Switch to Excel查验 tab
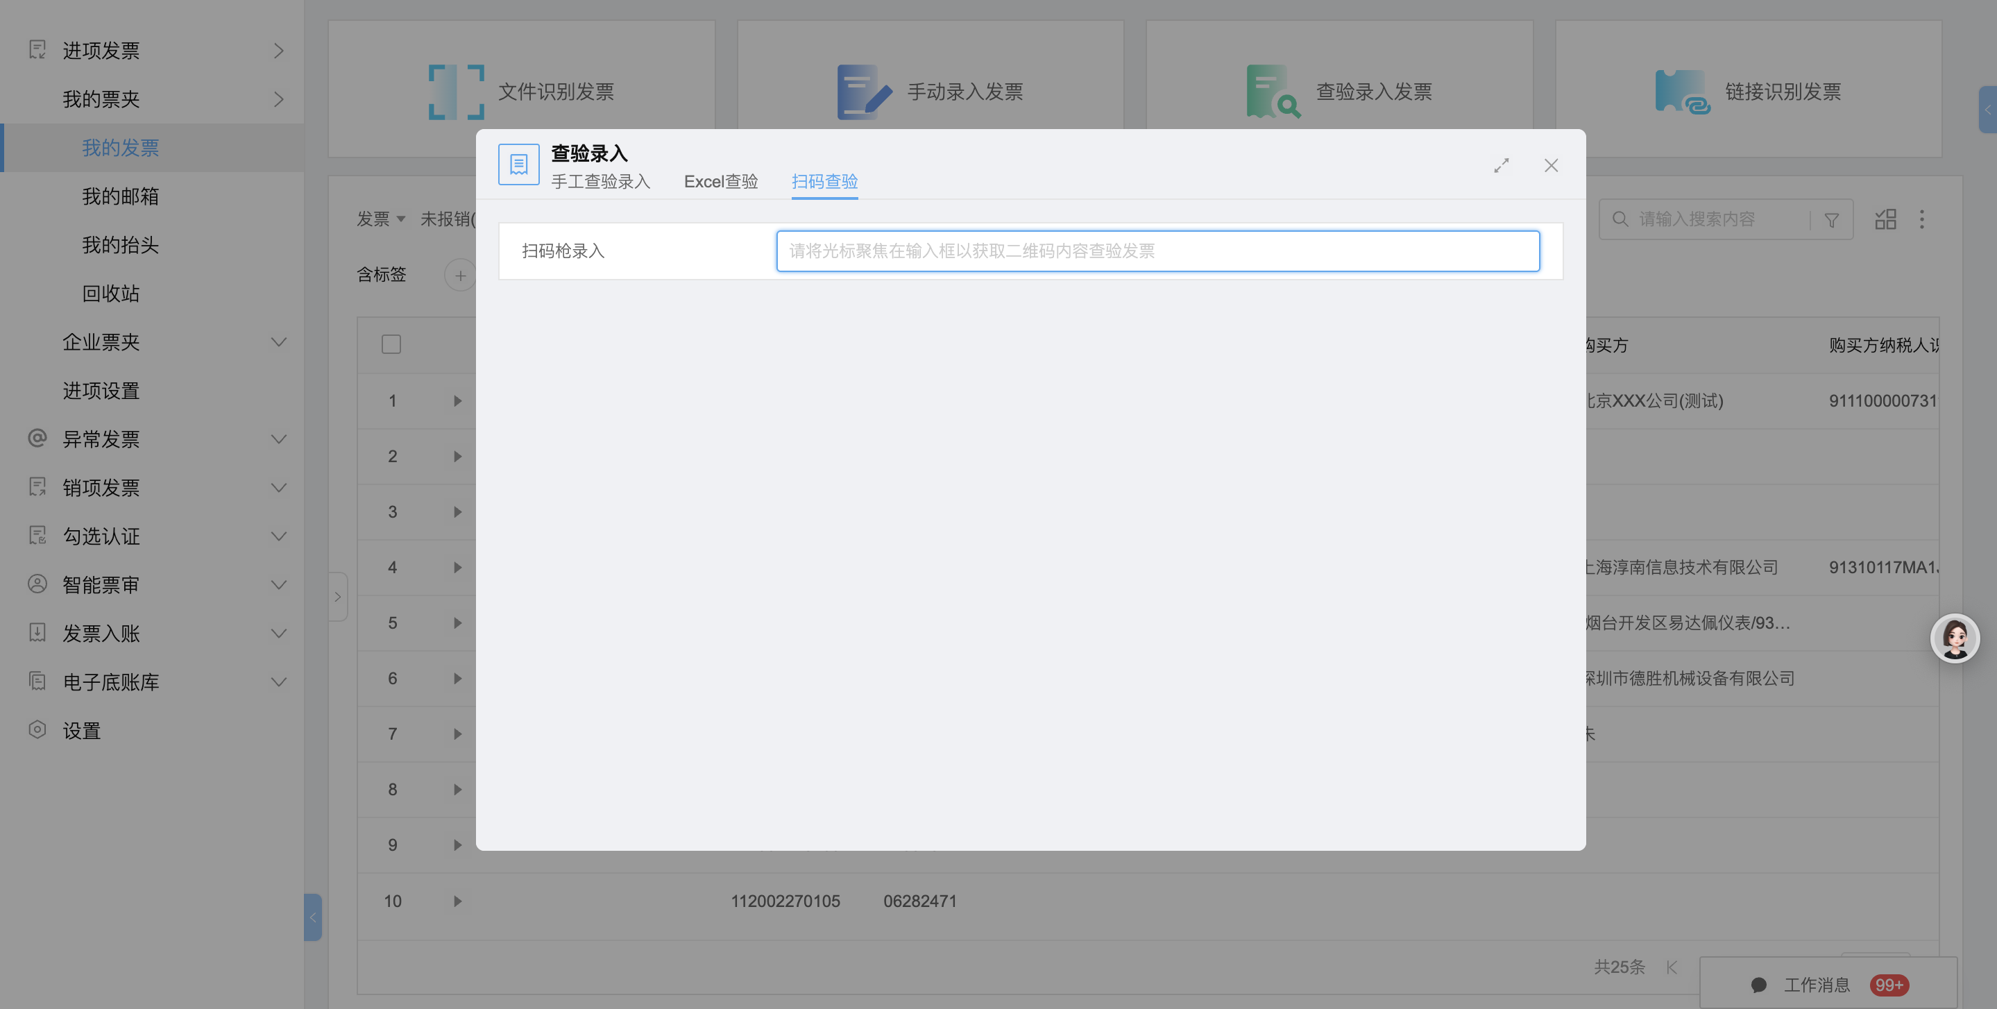The image size is (1997, 1009). coord(721,182)
